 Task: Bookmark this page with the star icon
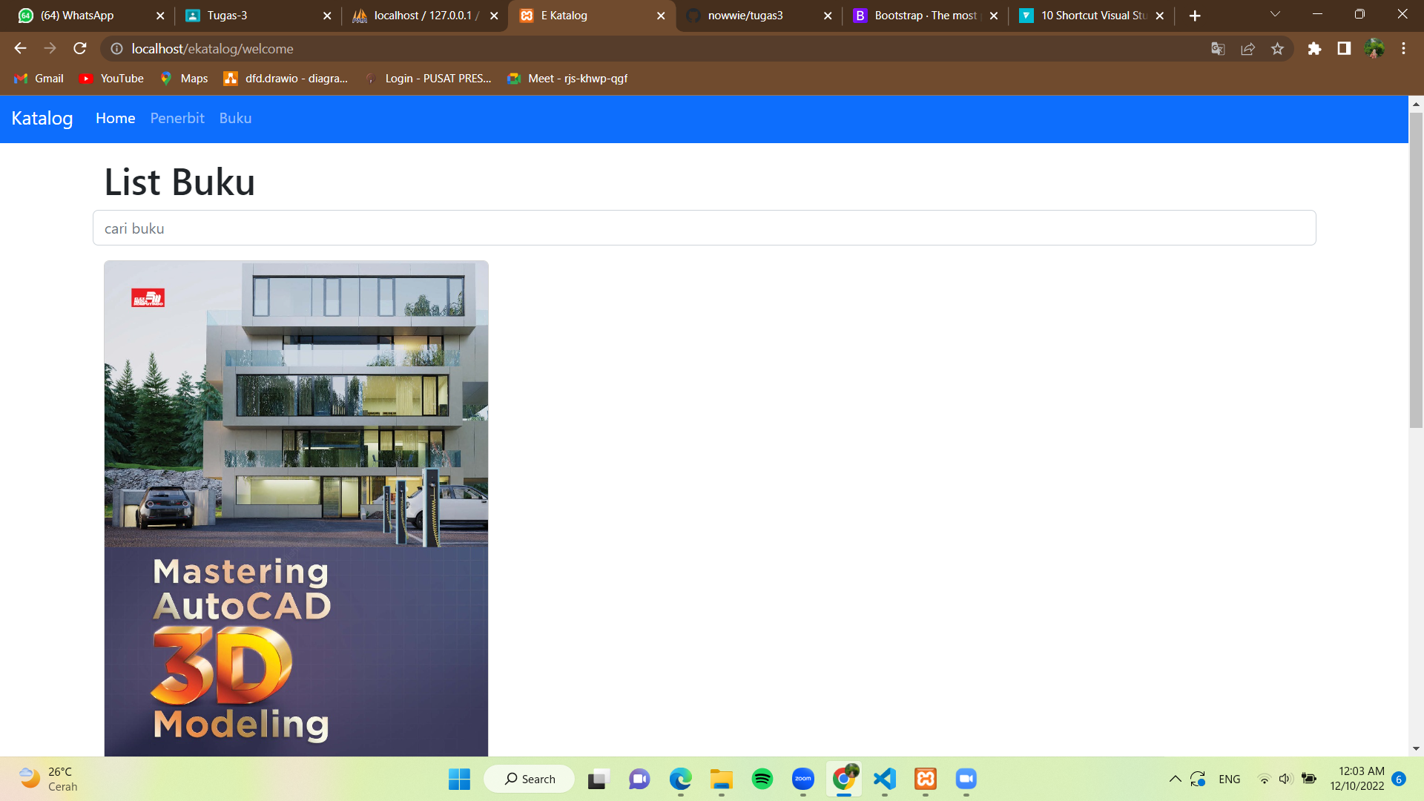[x=1277, y=48]
